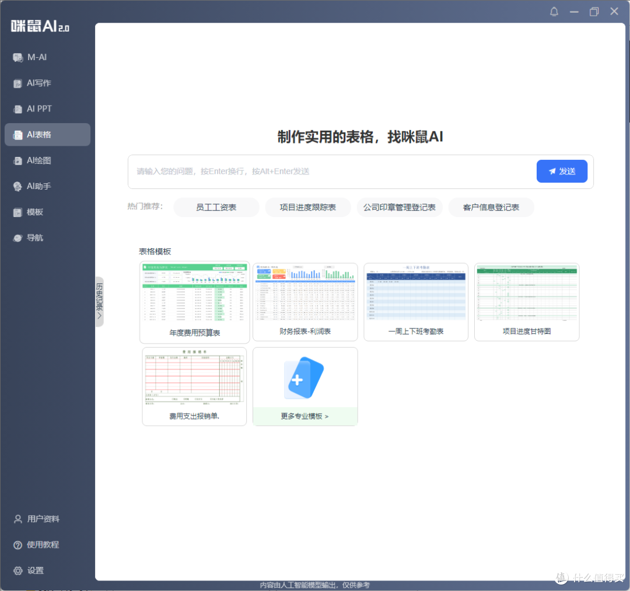Open 用户资料 user profile icon
630x591 pixels.
coord(17,519)
